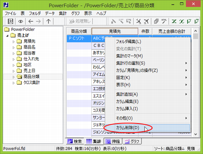
Task: Open the 集計 menu in menu bar
Action: click(x=63, y=13)
